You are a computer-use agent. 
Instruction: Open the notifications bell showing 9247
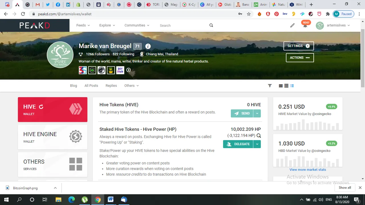click(305, 25)
